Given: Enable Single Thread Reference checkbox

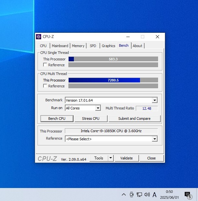Looking at the screenshot, I should pyautogui.click(x=45, y=65).
